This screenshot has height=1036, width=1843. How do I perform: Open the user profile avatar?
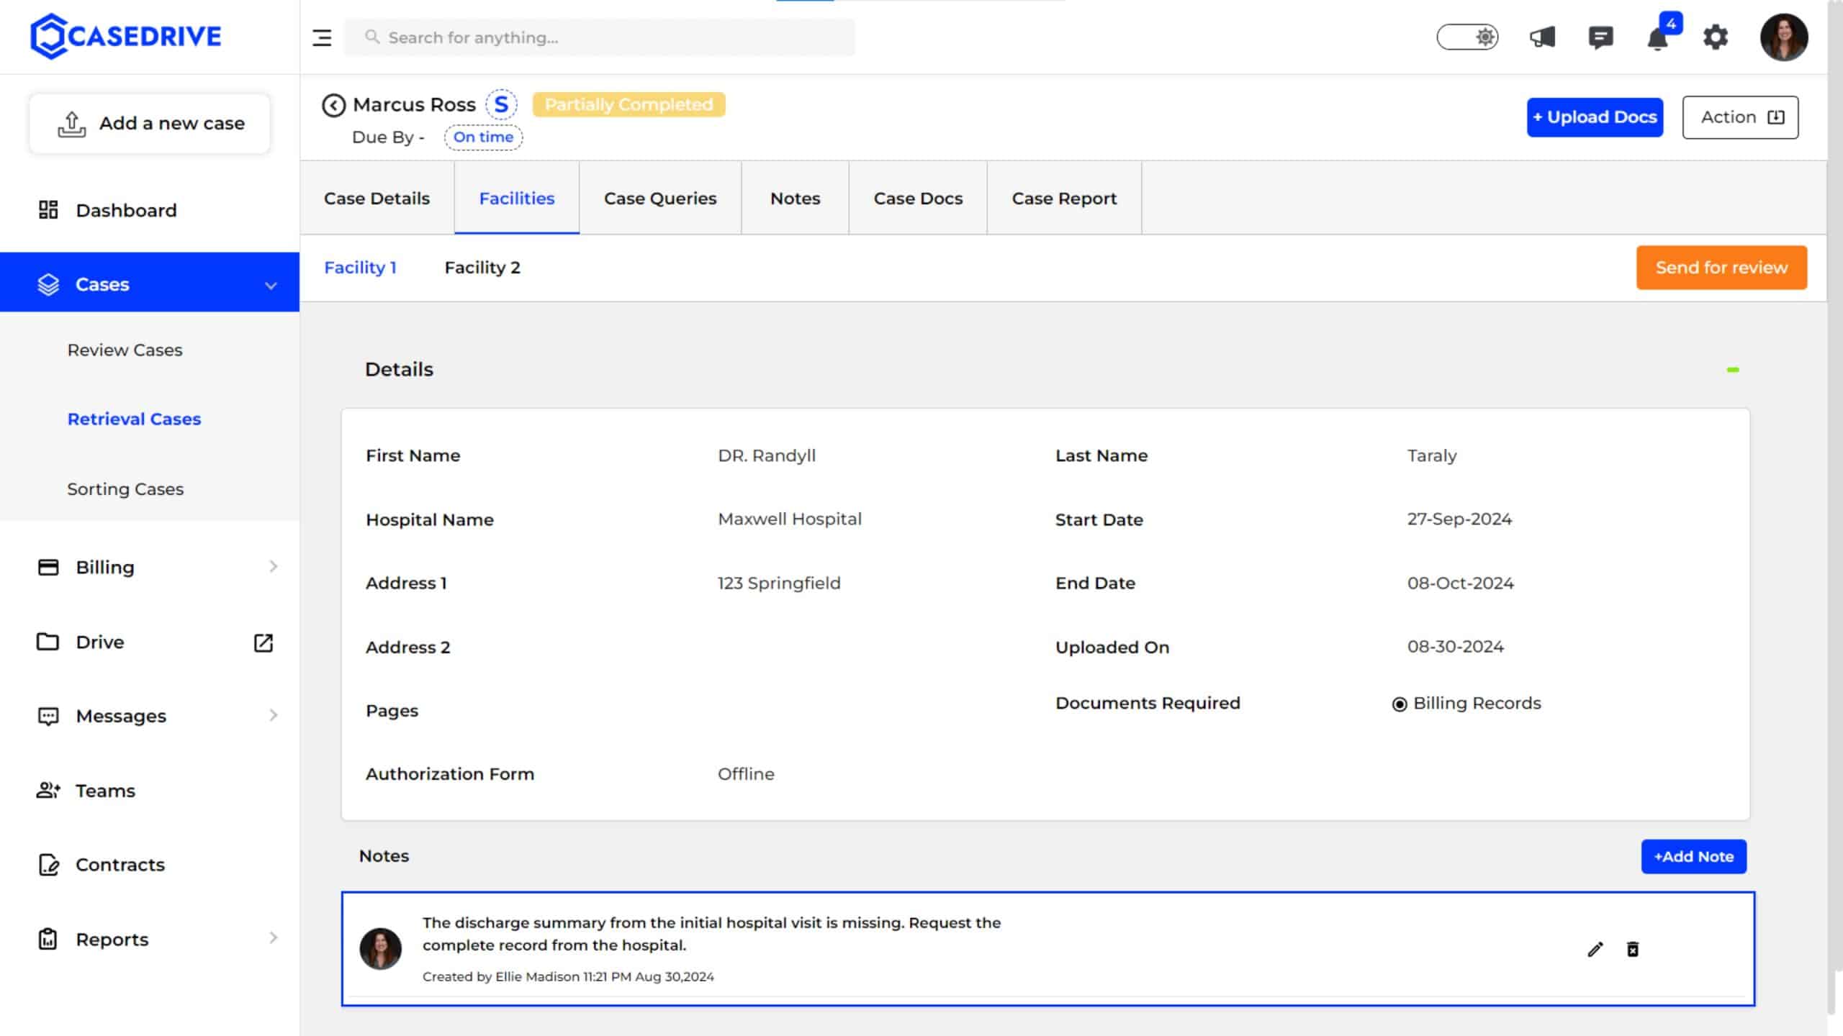pos(1783,37)
